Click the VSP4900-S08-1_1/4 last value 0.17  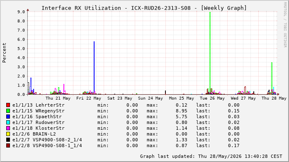coord(234,145)
